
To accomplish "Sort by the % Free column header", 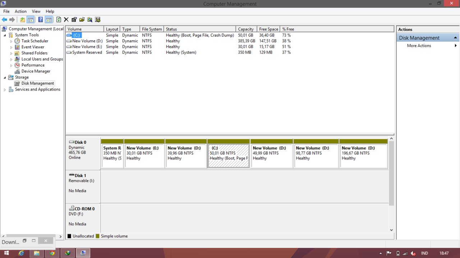I will (x=288, y=29).
